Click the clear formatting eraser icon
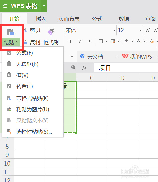The height and width of the screenshot is (182, 158). pos(152,41)
